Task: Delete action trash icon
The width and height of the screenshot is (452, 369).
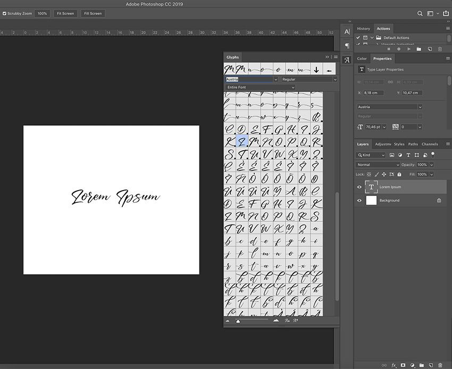Action: [x=440, y=49]
